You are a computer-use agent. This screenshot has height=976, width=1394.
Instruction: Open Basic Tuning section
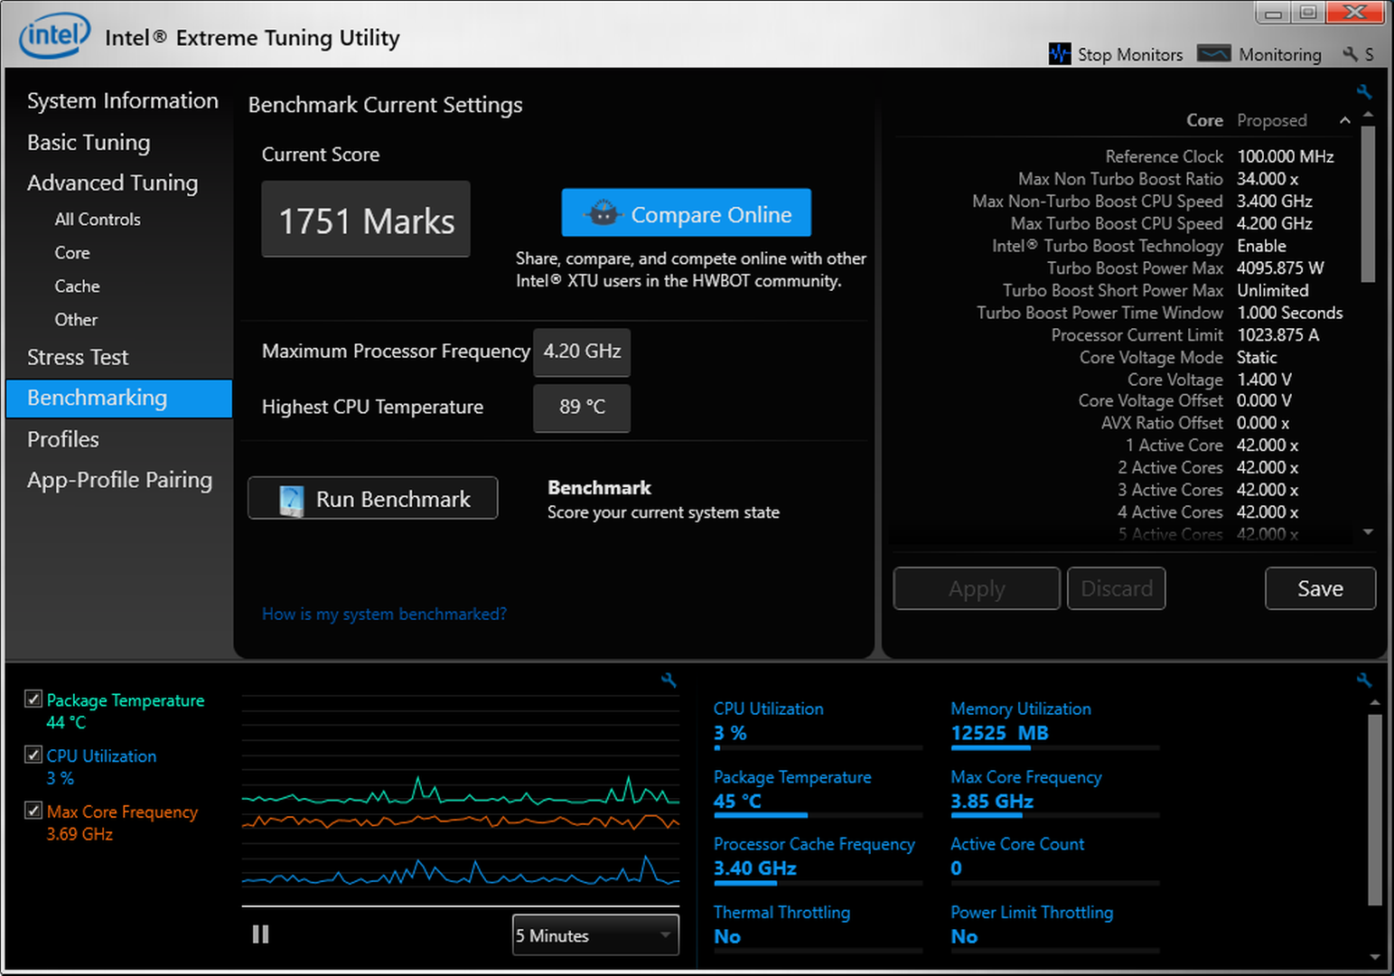coord(89,142)
